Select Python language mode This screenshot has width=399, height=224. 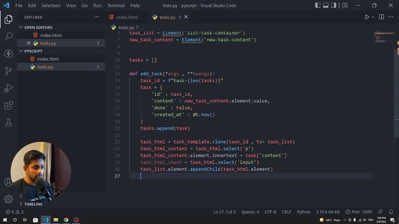[x=304, y=212]
